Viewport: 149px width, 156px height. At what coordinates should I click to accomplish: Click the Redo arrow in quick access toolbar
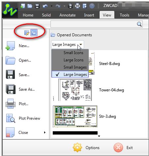coord(58,6)
